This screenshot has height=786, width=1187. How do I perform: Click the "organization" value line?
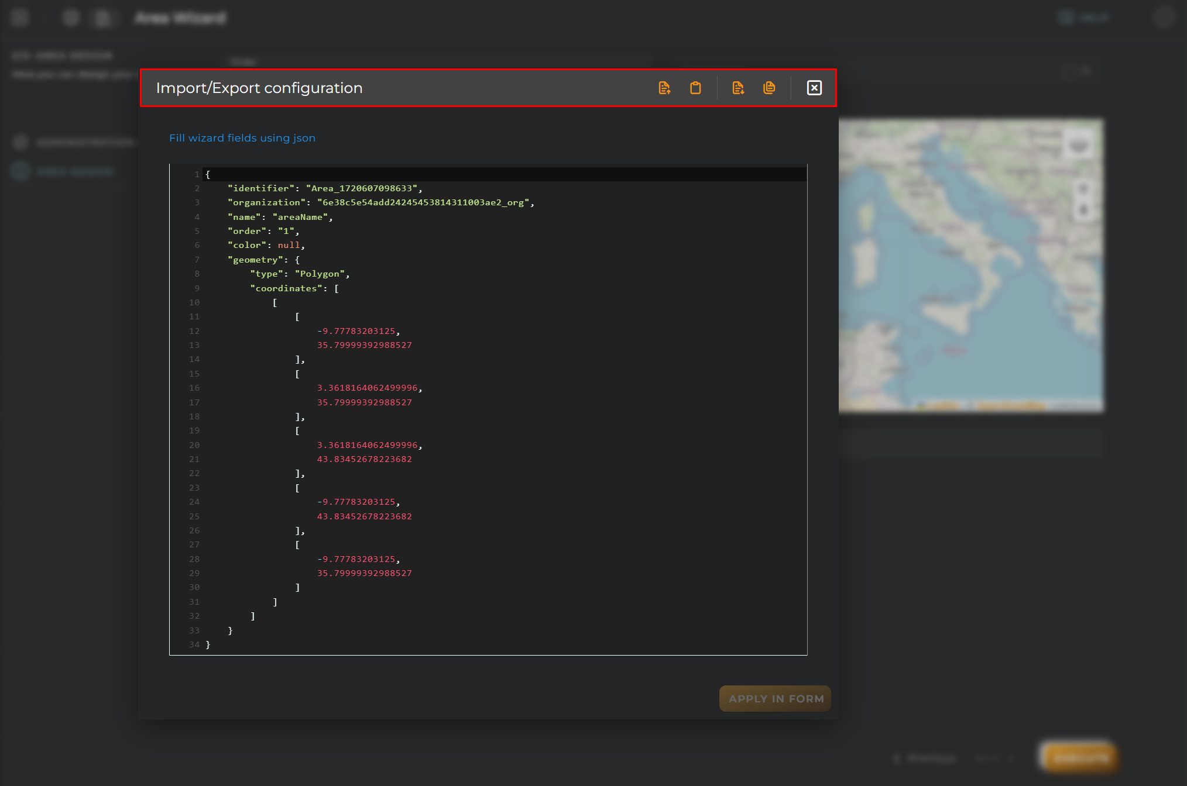coord(380,202)
